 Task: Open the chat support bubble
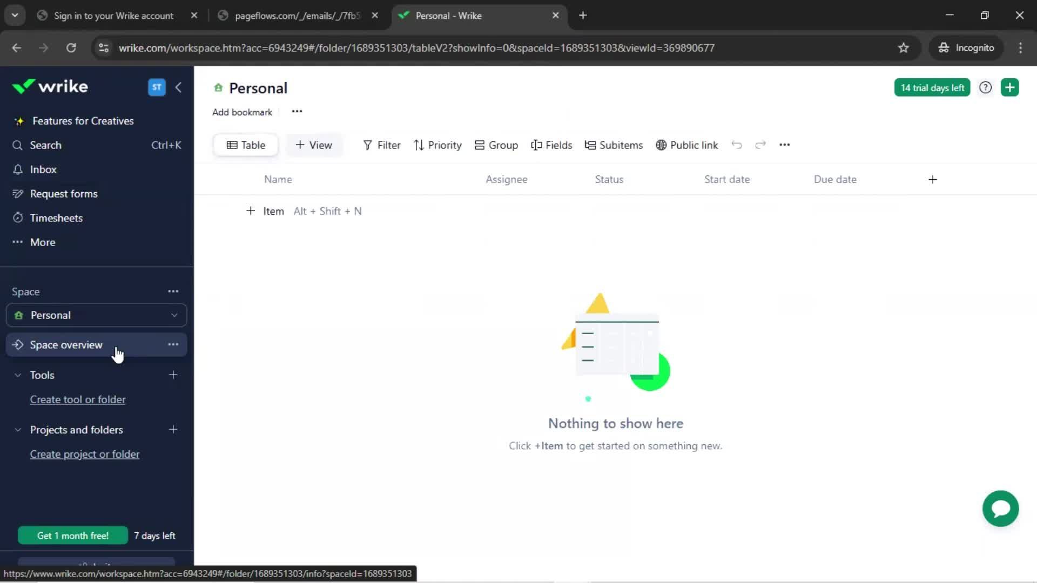1001,509
